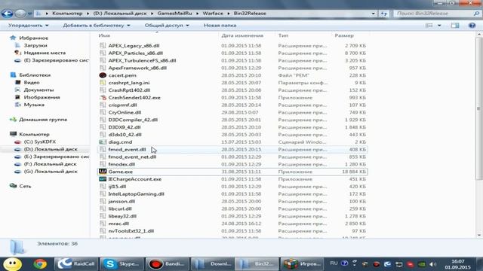Screen dimensions: 483x271
Task: Select the file fmod_event.dll
Action: click(x=127, y=149)
